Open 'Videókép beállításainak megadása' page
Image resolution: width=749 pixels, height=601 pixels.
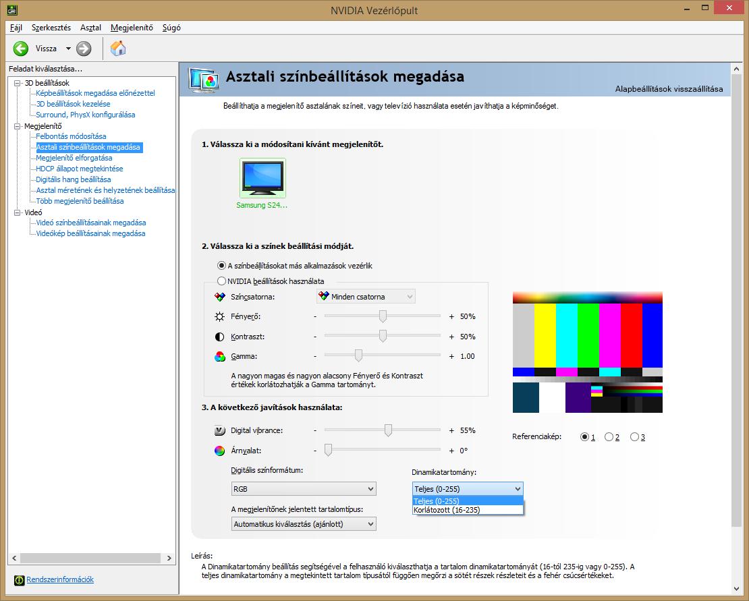pos(91,233)
